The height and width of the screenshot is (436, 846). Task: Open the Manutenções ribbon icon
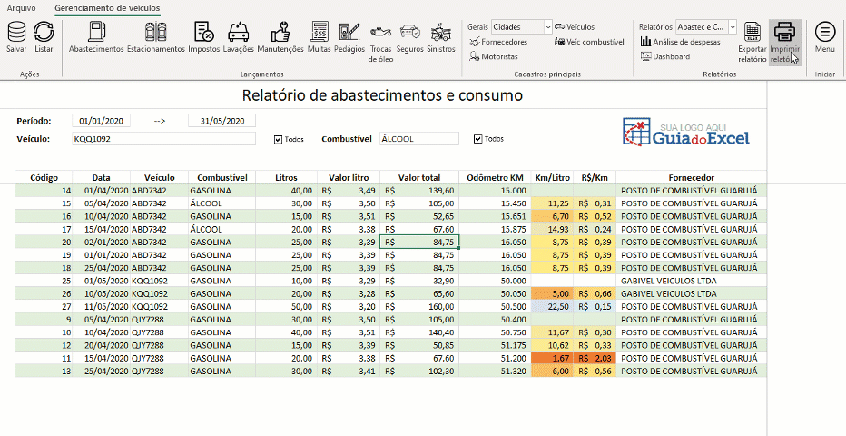280,35
